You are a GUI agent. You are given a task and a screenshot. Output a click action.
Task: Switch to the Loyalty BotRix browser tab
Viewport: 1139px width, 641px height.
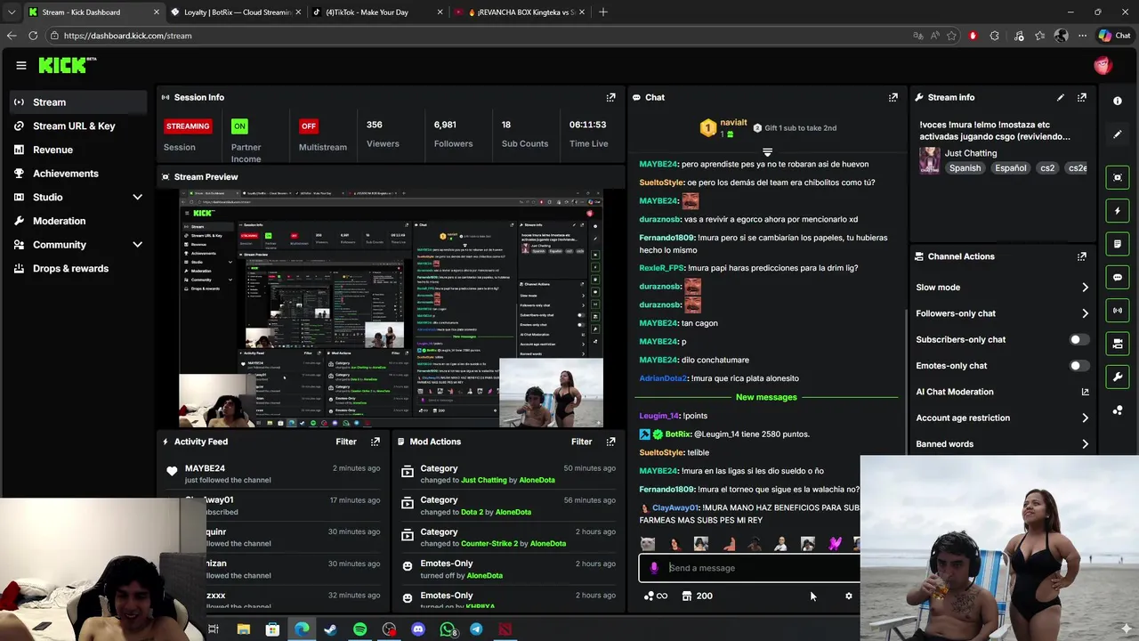[236, 12]
